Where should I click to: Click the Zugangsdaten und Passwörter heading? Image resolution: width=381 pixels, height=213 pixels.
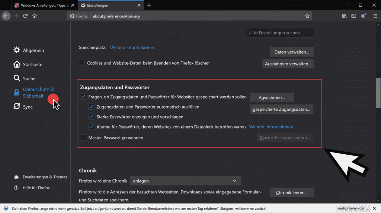coord(115,87)
